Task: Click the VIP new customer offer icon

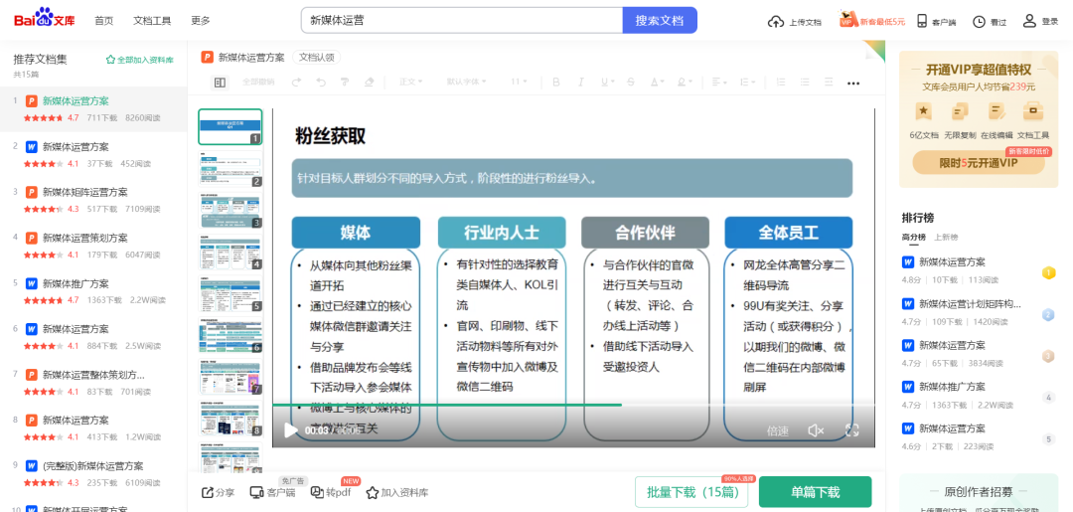Action: [849, 20]
